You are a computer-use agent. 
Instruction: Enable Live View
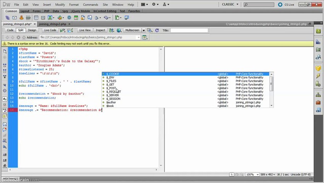[85, 30]
